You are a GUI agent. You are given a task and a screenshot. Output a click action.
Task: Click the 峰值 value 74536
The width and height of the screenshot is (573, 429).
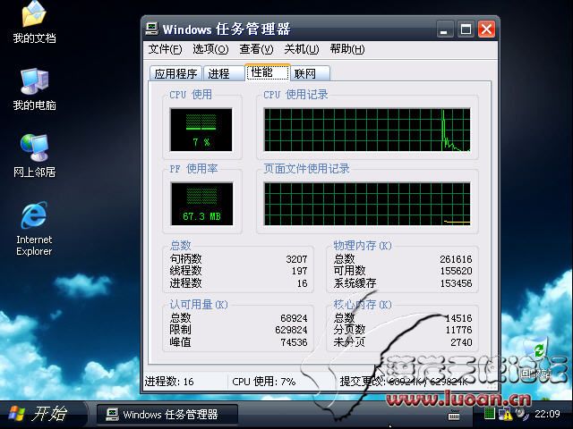point(294,342)
